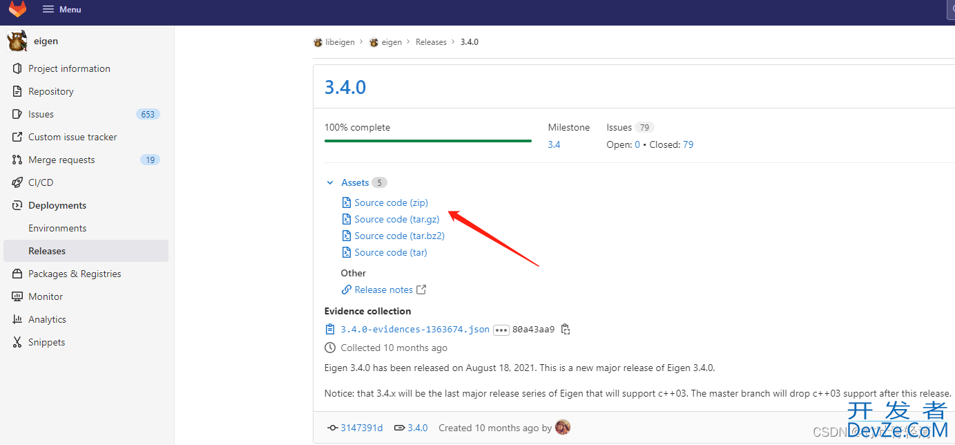The width and height of the screenshot is (955, 445).
Task: Go to Issues in sidebar
Action: [41, 114]
